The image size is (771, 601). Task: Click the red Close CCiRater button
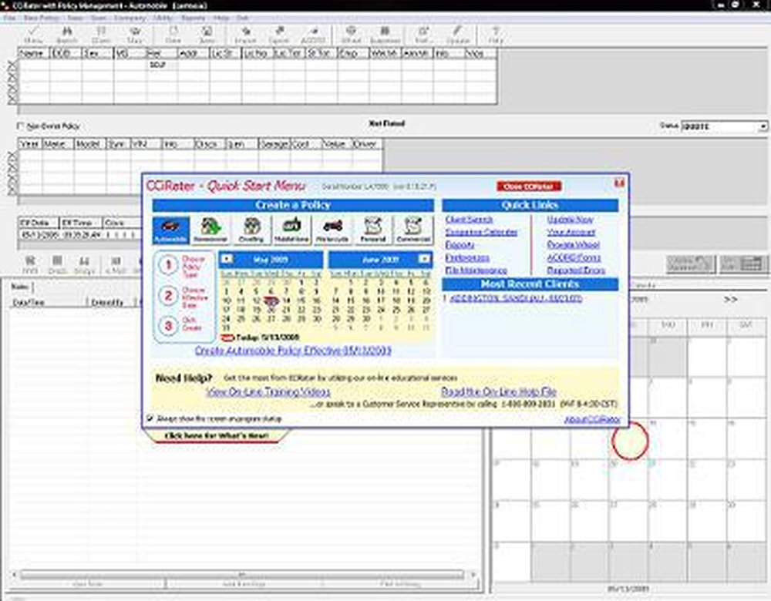[x=529, y=186]
